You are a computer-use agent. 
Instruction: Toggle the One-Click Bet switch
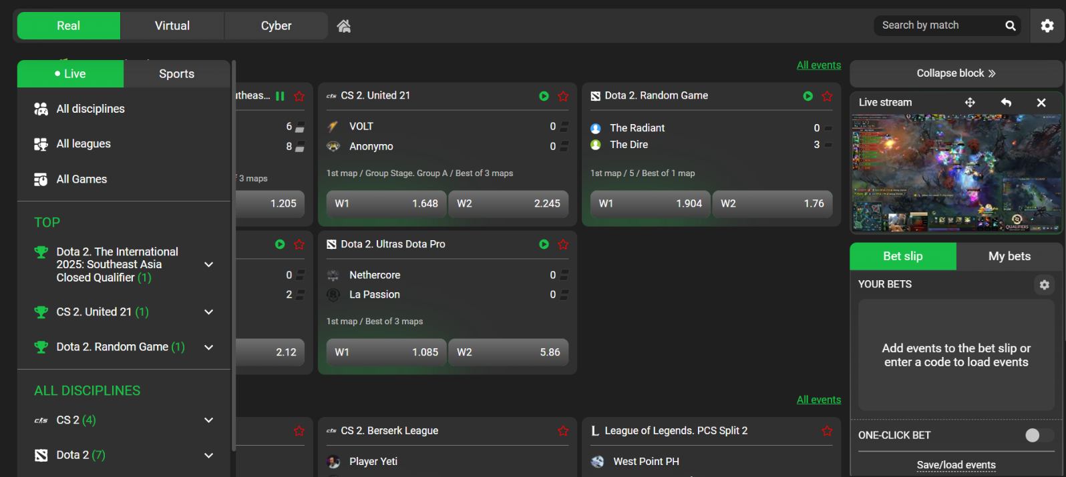1039,436
